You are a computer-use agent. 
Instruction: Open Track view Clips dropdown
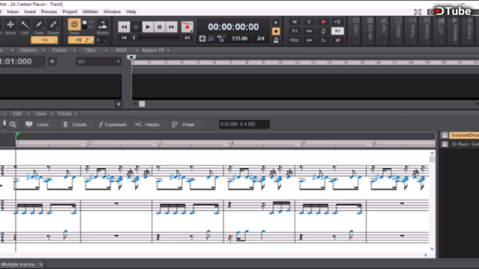tap(96, 50)
